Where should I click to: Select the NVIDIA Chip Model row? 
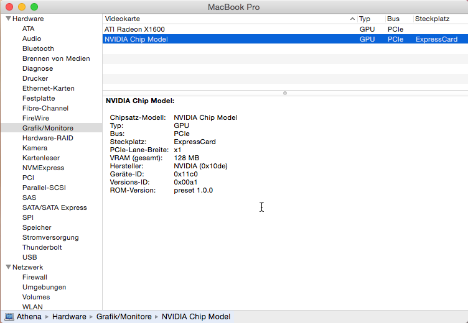point(285,39)
